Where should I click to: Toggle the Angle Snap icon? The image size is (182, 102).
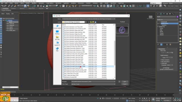point(70,6)
